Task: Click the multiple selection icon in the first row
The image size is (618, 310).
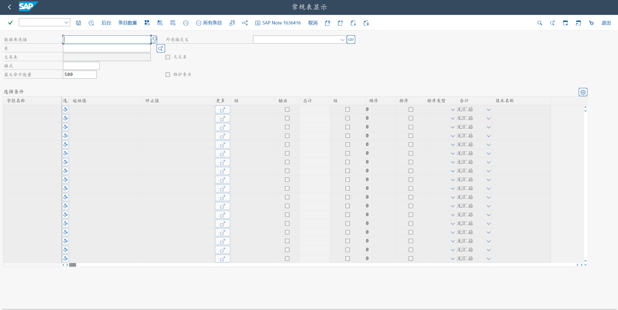Action: [65, 109]
